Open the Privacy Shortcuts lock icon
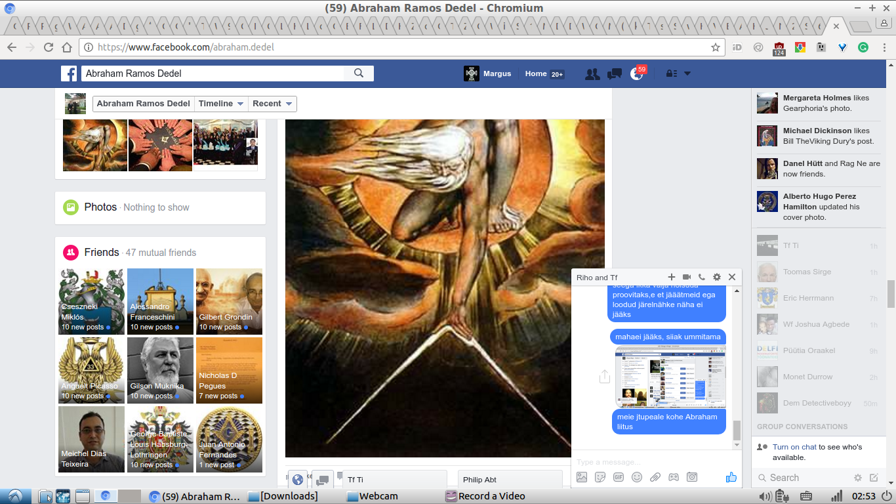The image size is (896, 504). 671,73
